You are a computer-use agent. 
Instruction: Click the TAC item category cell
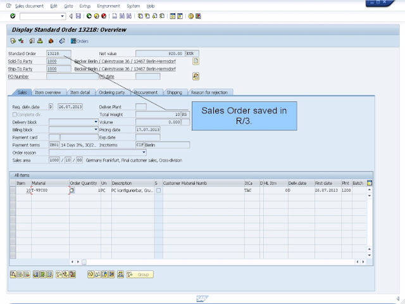click(x=252, y=190)
